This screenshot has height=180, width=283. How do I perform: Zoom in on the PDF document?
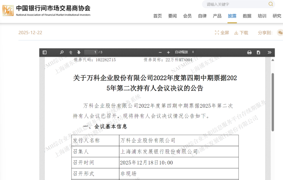tap(168, 52)
